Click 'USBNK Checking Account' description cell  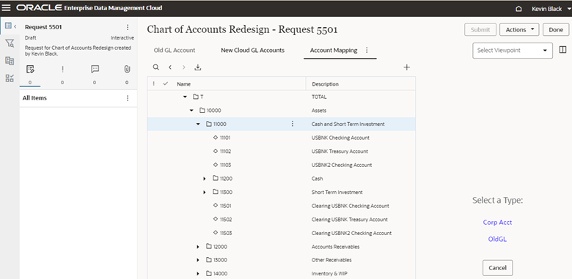coord(340,138)
